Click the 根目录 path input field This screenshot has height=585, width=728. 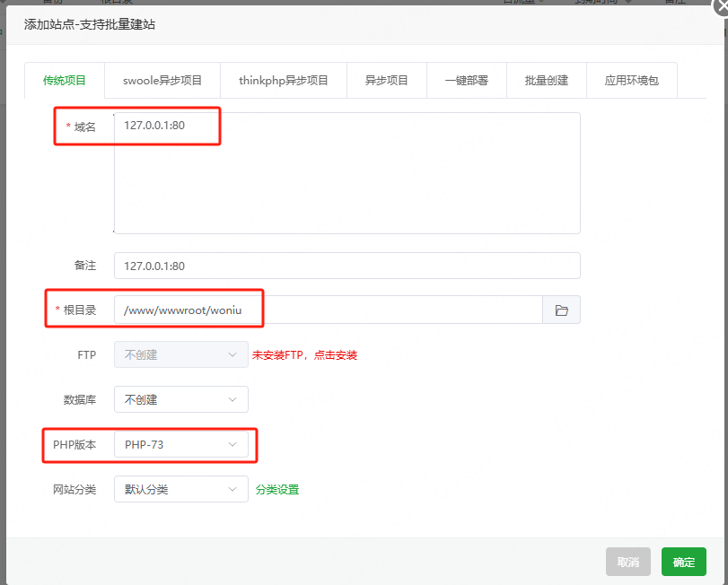pyautogui.click(x=323, y=309)
